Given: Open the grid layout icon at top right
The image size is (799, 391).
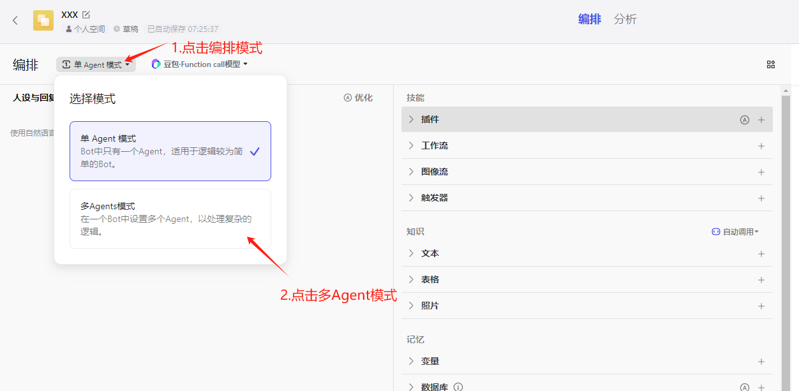Looking at the screenshot, I should pyautogui.click(x=771, y=64).
